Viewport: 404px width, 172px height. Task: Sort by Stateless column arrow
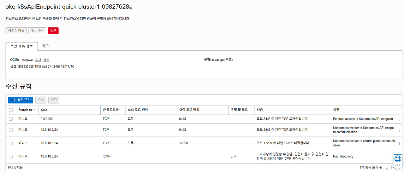point(34,110)
